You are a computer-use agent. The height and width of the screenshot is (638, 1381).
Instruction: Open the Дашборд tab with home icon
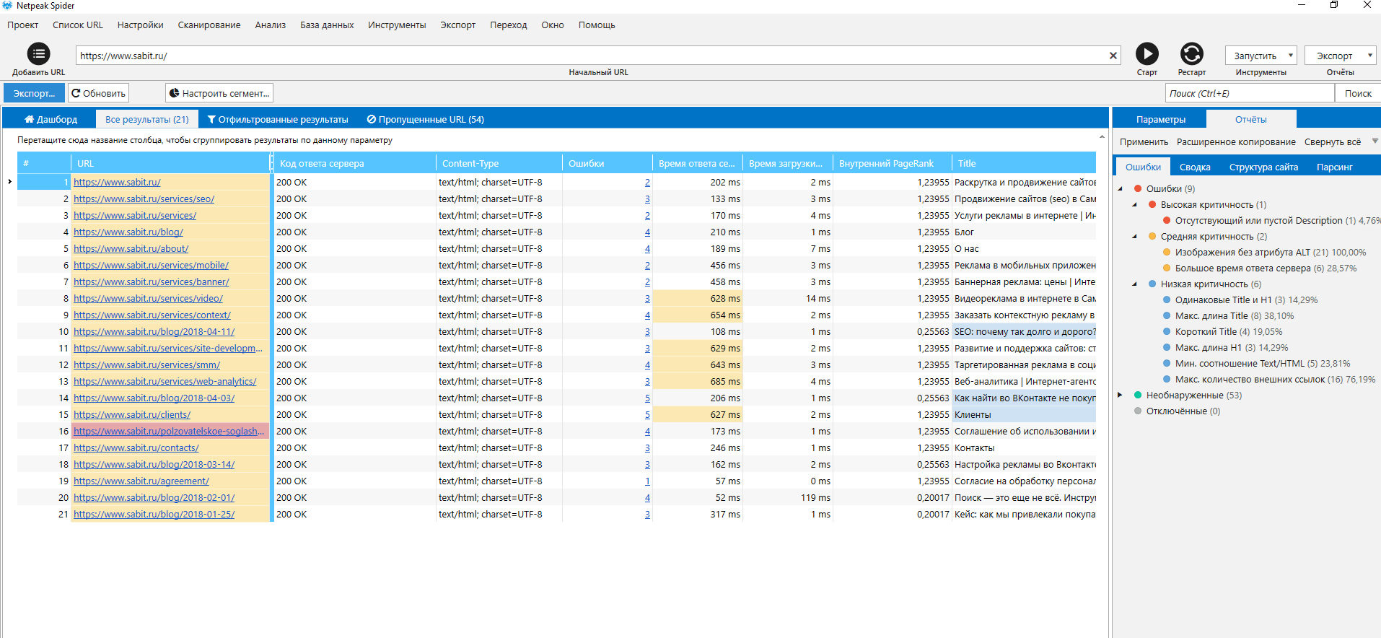[x=51, y=120]
